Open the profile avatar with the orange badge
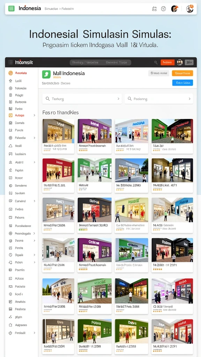201x357 pixels. point(189,9)
